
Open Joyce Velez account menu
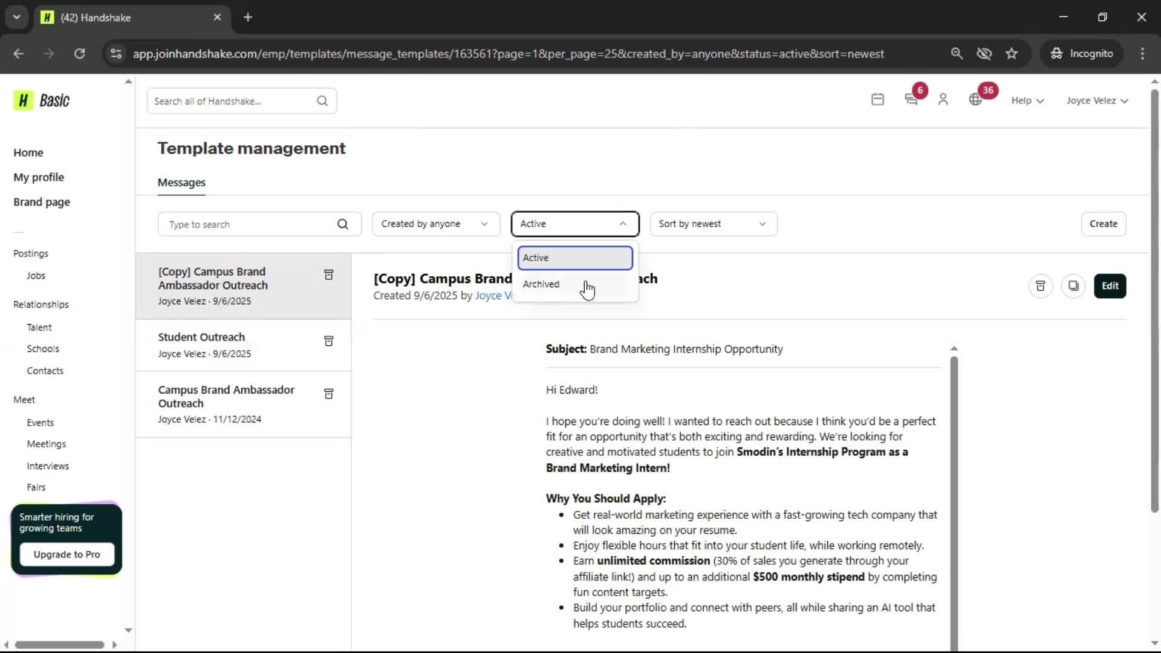(x=1096, y=100)
